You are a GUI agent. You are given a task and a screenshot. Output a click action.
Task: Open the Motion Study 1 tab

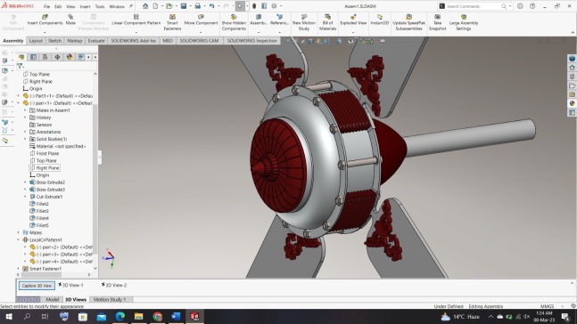coord(110,299)
